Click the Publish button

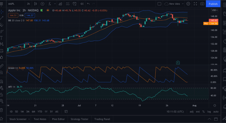click(213, 4)
